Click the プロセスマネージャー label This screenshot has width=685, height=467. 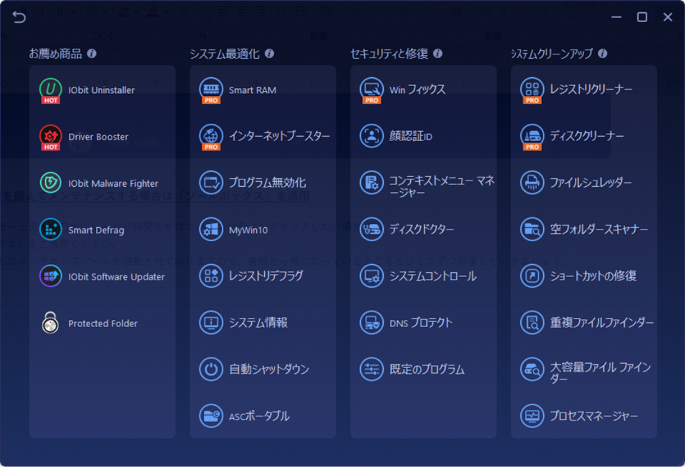[593, 416]
